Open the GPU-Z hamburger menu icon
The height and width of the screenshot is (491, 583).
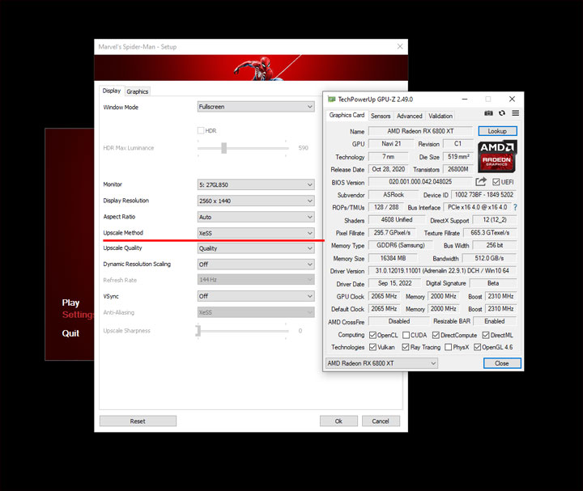pos(515,113)
